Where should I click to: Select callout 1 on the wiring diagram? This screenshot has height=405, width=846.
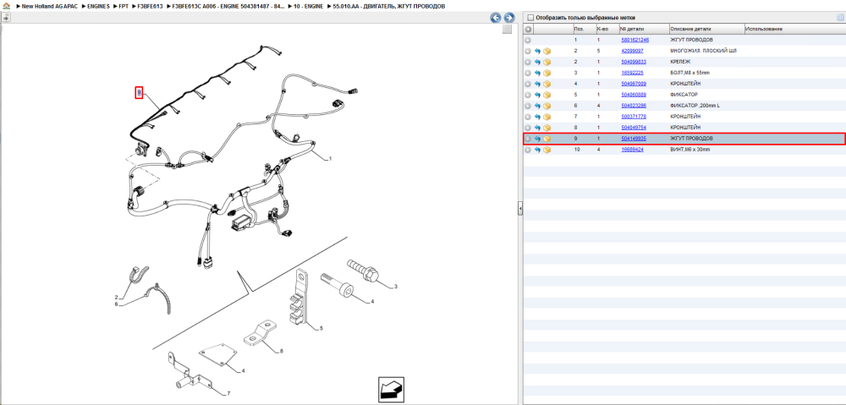tap(330, 159)
